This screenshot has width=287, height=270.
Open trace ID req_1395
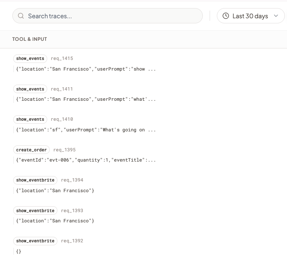click(65, 150)
